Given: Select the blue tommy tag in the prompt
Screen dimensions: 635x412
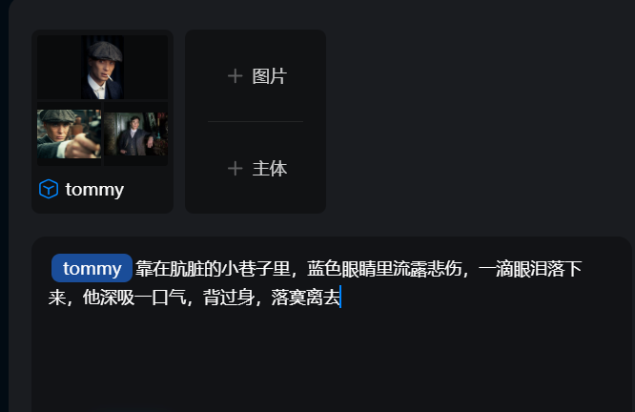Looking at the screenshot, I should pyautogui.click(x=92, y=268).
